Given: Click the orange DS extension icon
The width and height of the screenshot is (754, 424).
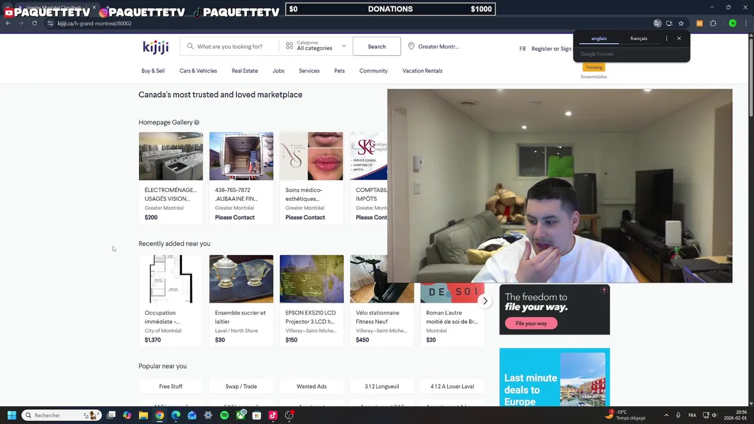Looking at the screenshot, I should [x=699, y=24].
